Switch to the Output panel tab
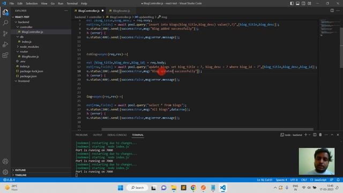Screen dimensions: 343x193 pyautogui.click(x=98, y=135)
